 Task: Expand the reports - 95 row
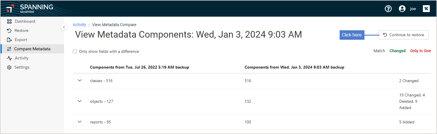click(x=80, y=122)
